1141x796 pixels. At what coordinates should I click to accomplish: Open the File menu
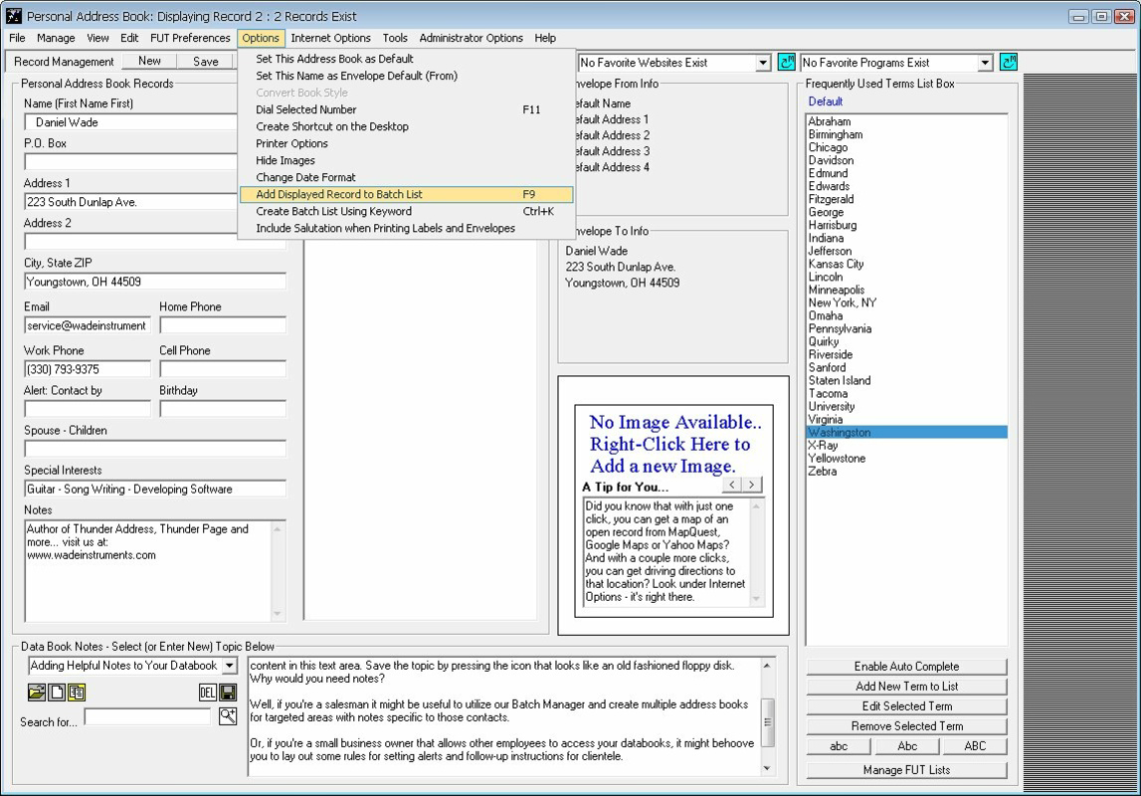coord(17,38)
